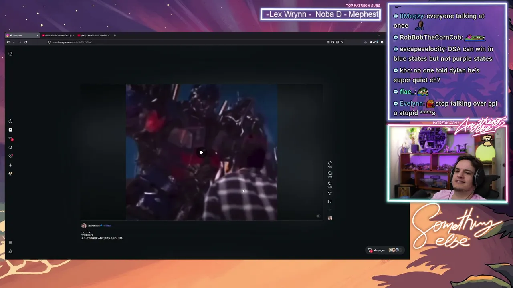The image size is (513, 288).
Task: Close the 'Should You Join DSA' tab
Action: pyautogui.click(x=73, y=36)
